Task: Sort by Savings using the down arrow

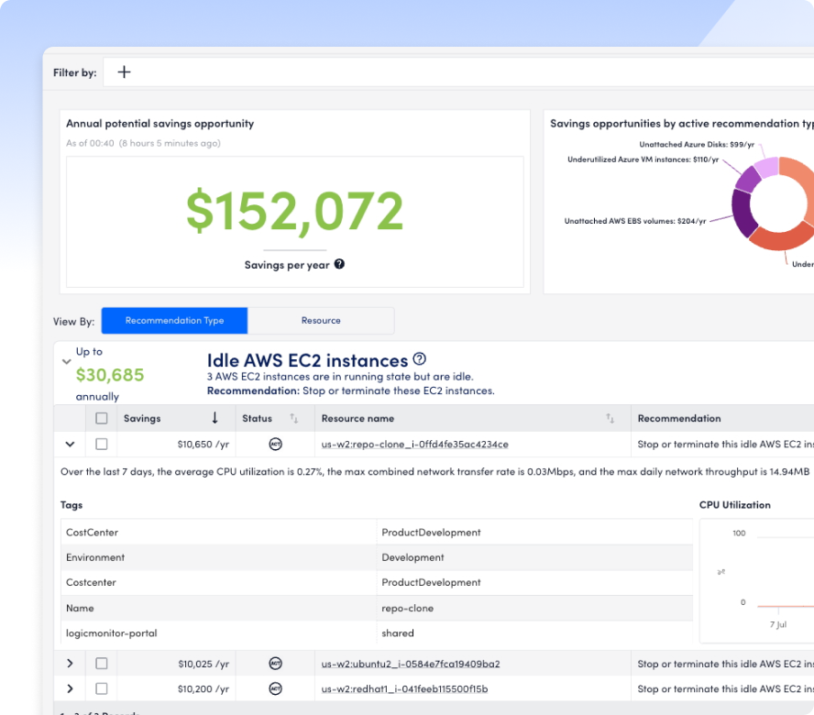Action: pyautogui.click(x=214, y=418)
